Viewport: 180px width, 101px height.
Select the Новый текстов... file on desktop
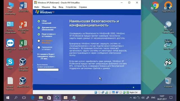[x=10, y=84]
